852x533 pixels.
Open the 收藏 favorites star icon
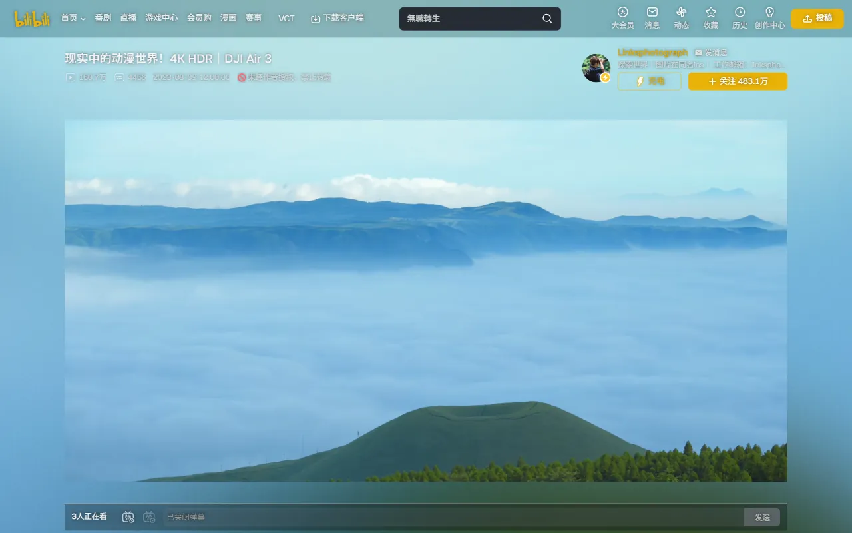711,18
